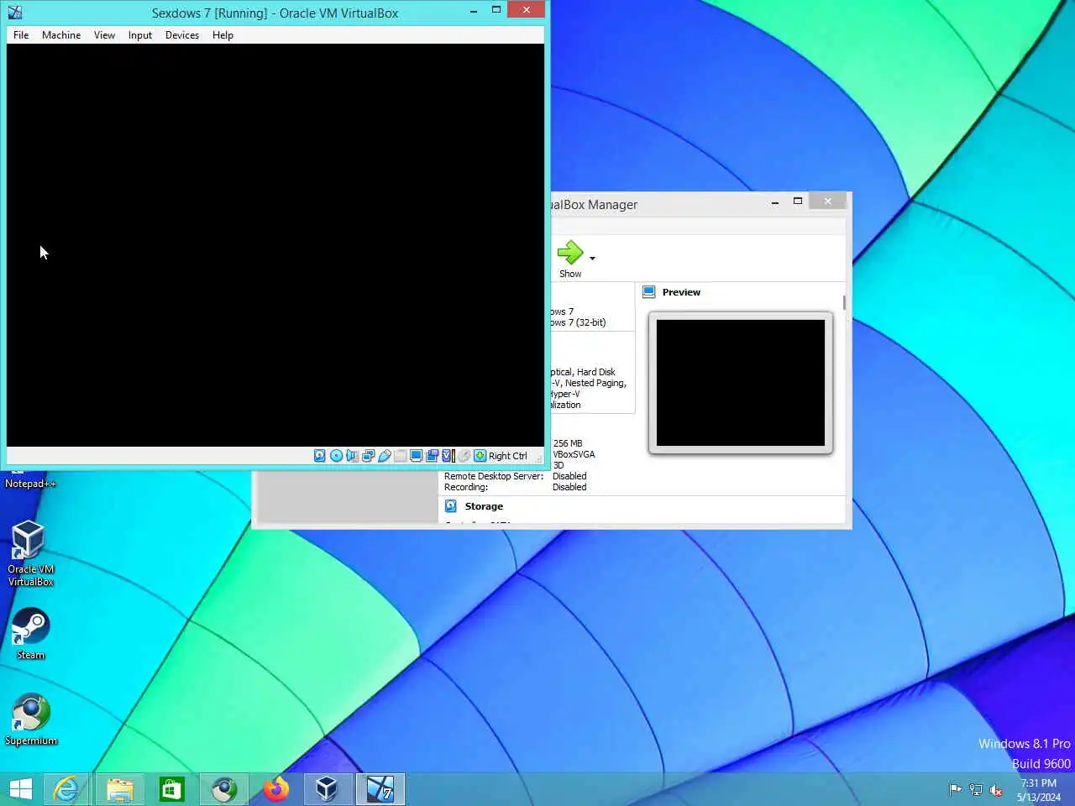Open the Supermium desktop shortcut
The image size is (1075, 806).
click(31, 720)
